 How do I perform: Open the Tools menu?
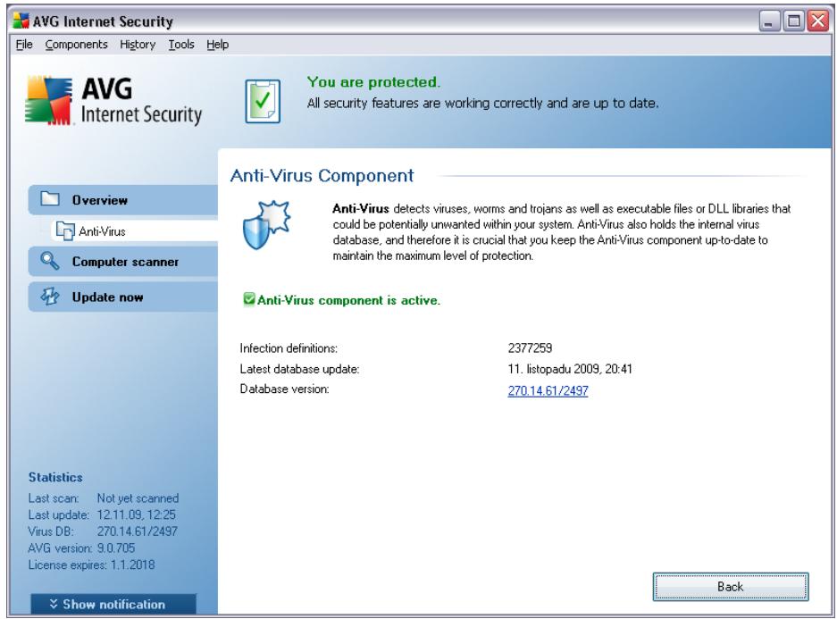tap(181, 45)
